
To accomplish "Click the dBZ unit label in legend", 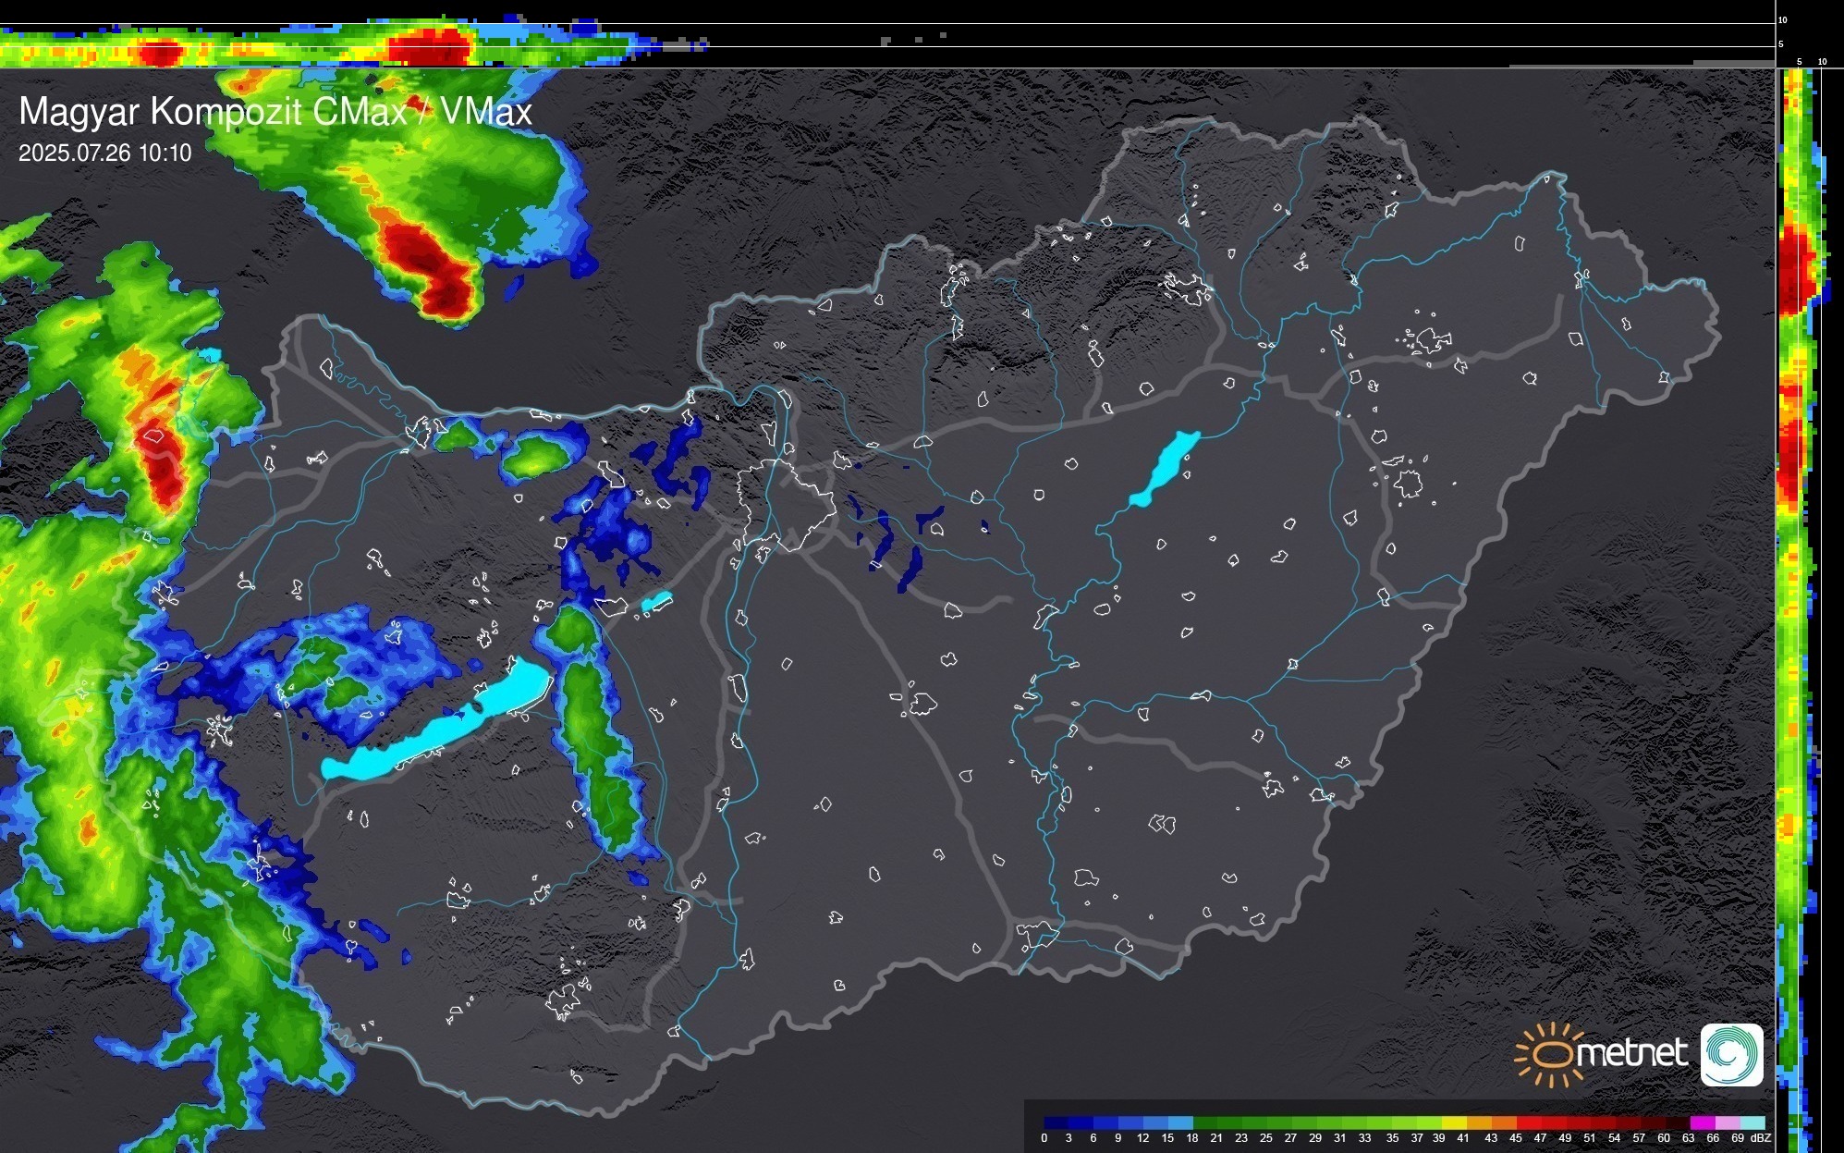I will point(1761,1138).
